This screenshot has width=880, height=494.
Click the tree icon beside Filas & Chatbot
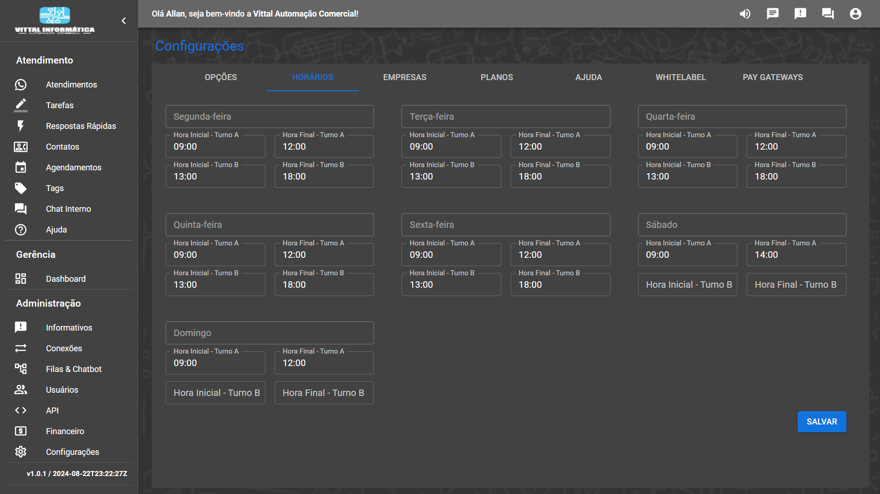(x=21, y=369)
